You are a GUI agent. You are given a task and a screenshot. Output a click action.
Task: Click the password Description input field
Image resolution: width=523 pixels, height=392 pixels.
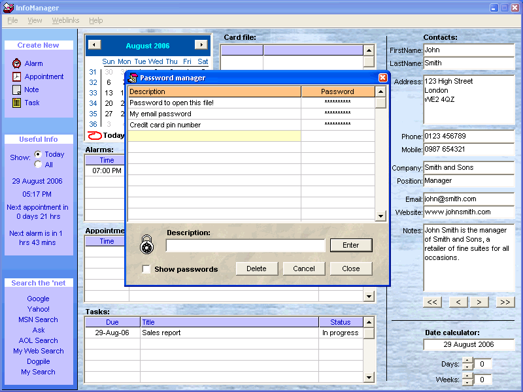[x=245, y=246]
